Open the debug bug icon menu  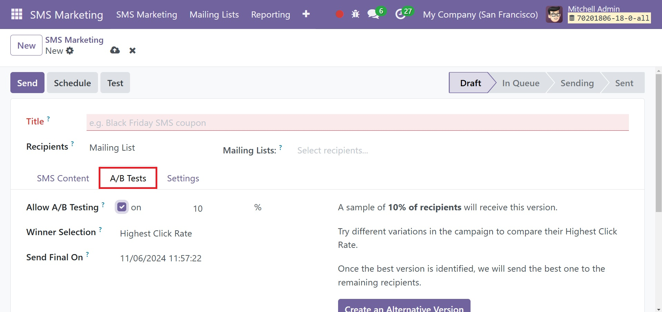tap(355, 14)
